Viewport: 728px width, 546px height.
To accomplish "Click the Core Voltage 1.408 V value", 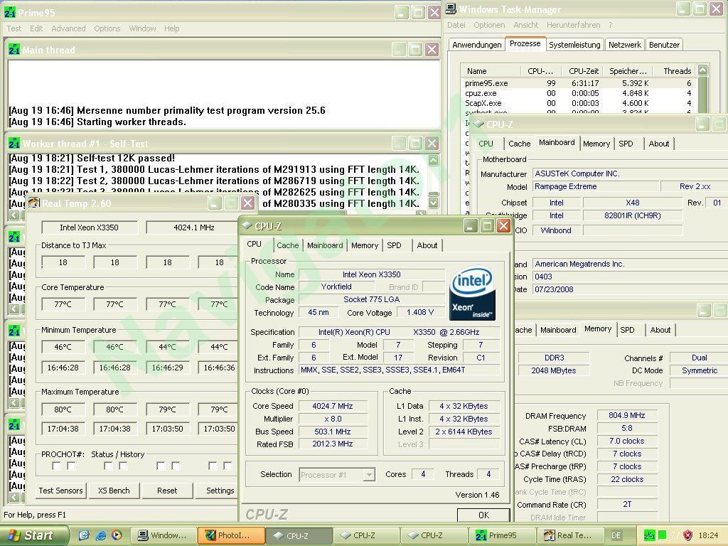I will pyautogui.click(x=419, y=313).
